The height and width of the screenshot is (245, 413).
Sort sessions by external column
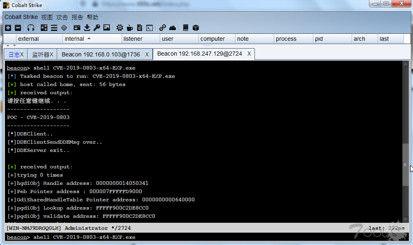tap(40, 39)
